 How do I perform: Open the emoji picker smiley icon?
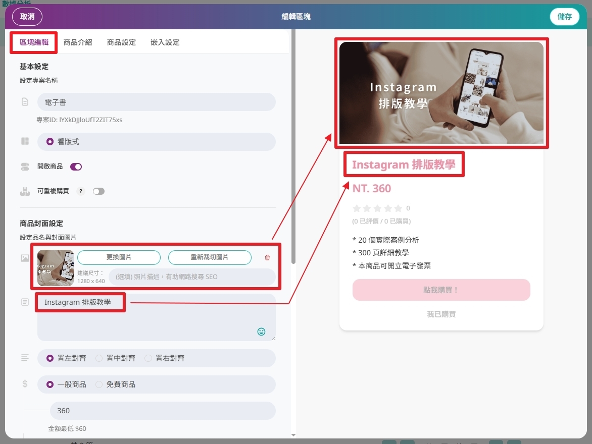click(261, 331)
